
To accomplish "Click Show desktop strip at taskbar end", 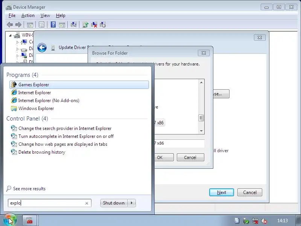I will coord(298,220).
